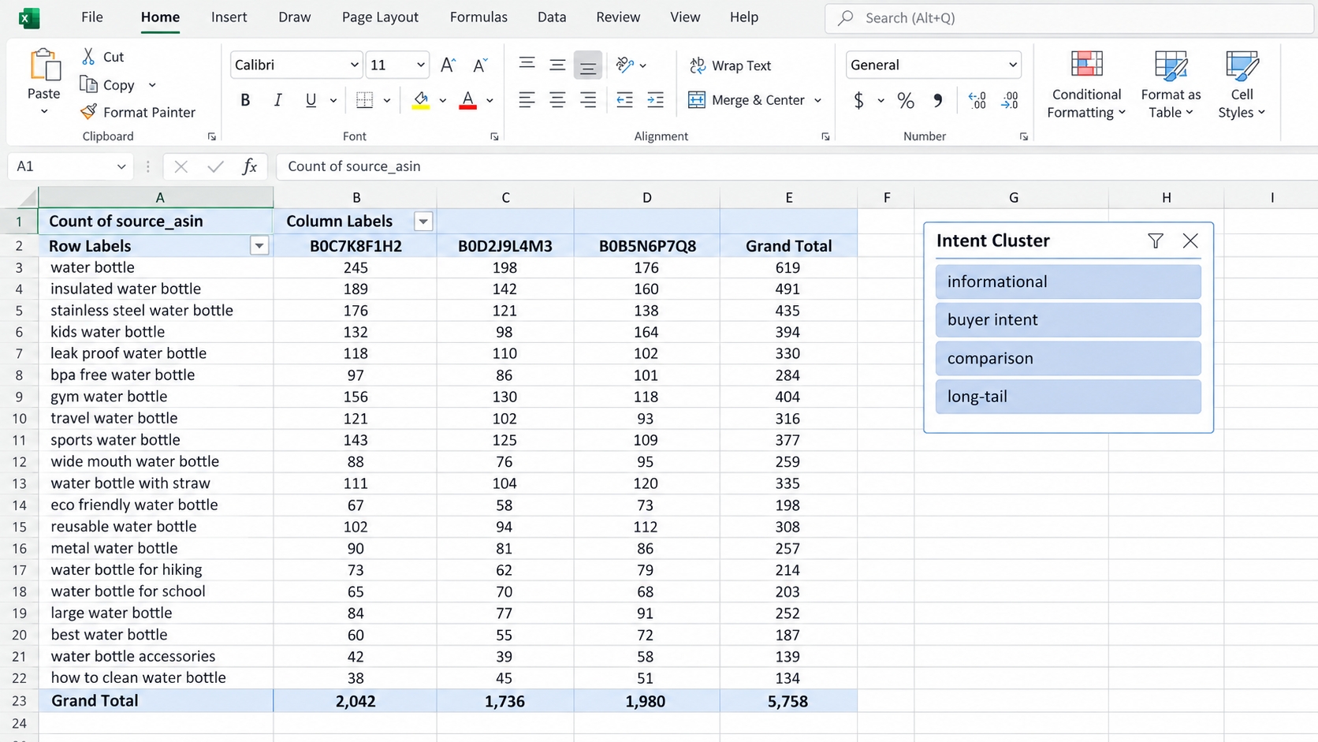Open Merge & Center dropdown arrow
Screen dimensions: 1318x742
click(x=817, y=101)
